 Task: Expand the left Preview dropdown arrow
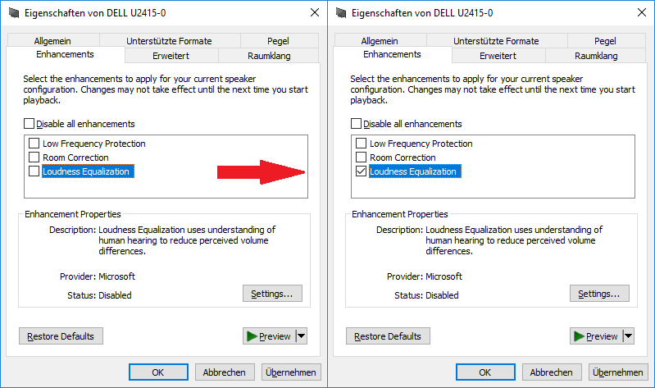302,336
